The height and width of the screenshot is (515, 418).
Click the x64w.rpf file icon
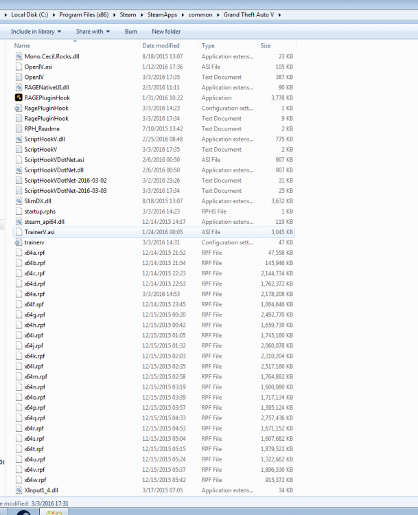[19, 480]
